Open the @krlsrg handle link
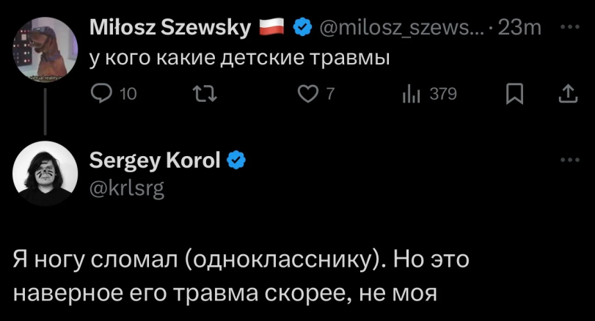Screen dimensions: 595x321 [127, 188]
